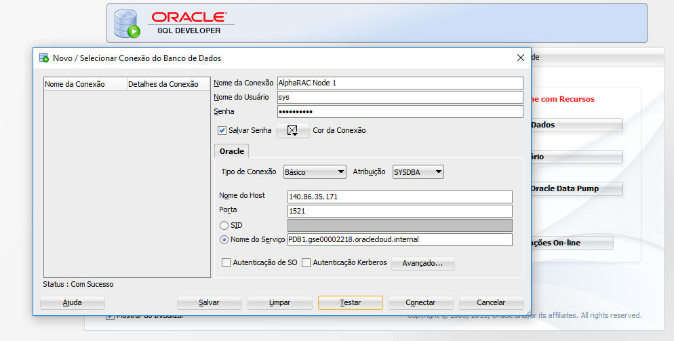The width and height of the screenshot is (674, 341).
Task: Open the Avançado... settings button
Action: coord(422,263)
